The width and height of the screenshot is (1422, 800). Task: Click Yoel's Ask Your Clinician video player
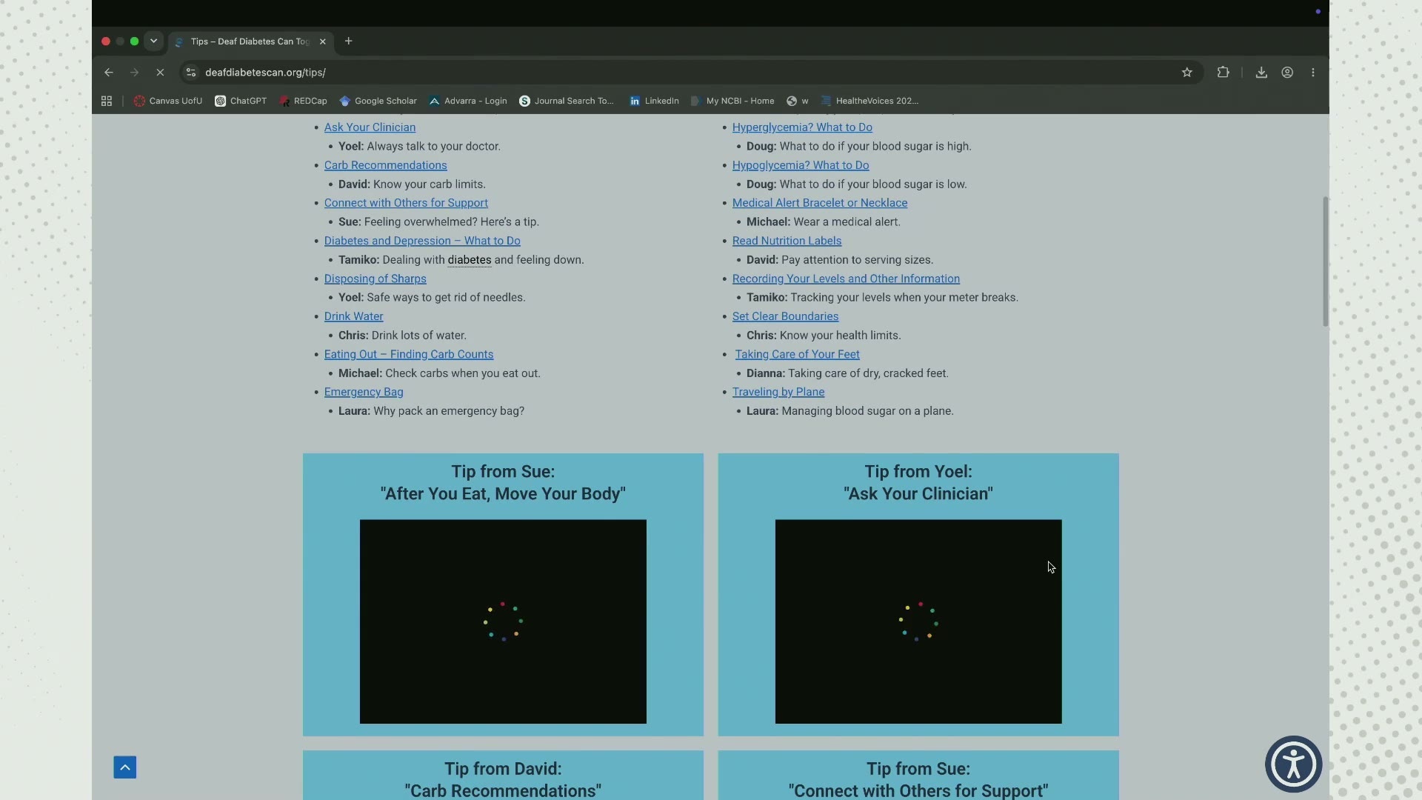pos(918,621)
